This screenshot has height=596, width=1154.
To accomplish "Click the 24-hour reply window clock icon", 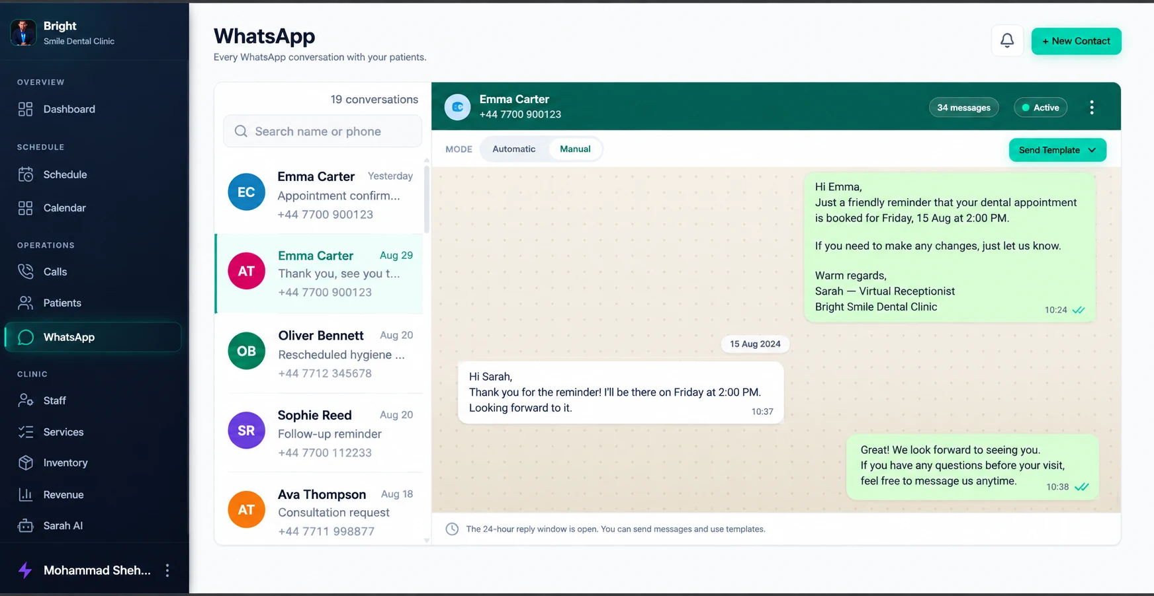I will coord(452,529).
